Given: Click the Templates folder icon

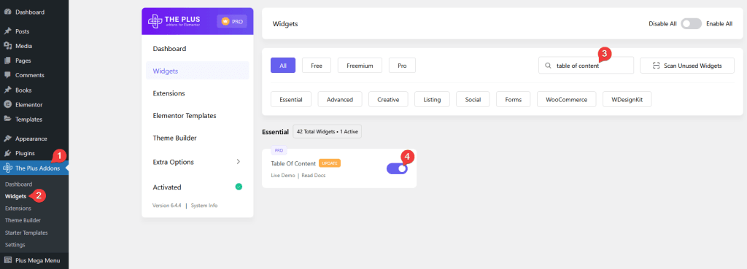Looking at the screenshot, I should pos(7,119).
